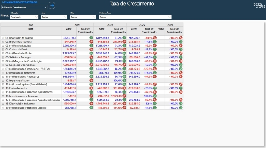Click the blue arrow navigation button

52,6
